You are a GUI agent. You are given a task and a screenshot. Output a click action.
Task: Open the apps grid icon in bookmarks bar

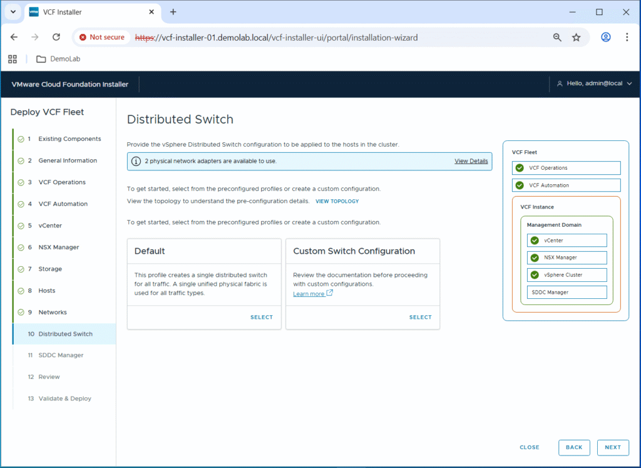coord(12,59)
